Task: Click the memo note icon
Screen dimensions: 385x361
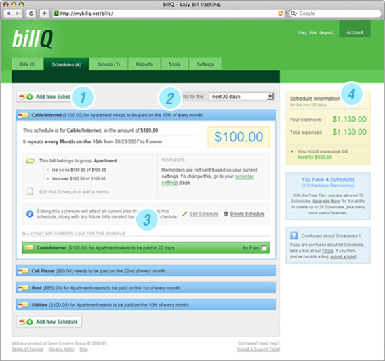Action: coord(31,191)
